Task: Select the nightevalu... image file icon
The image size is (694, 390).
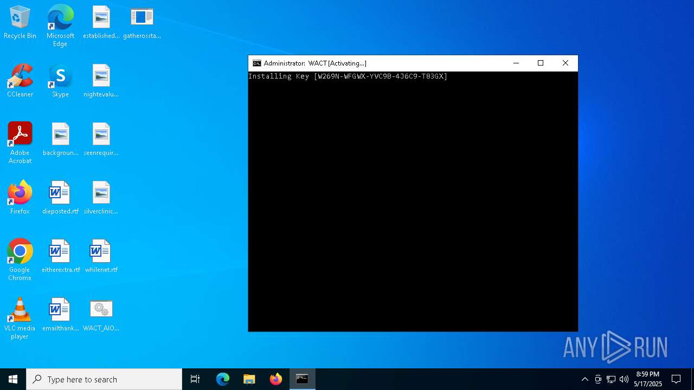Action: pyautogui.click(x=101, y=81)
